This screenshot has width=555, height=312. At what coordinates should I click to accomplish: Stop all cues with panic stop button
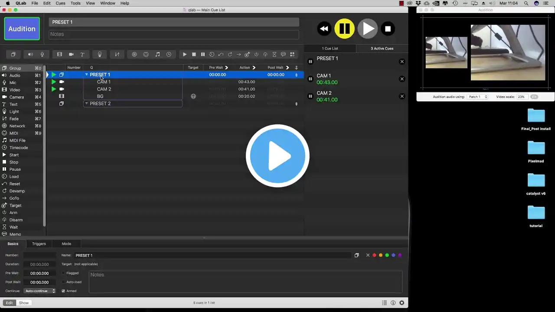388,29
